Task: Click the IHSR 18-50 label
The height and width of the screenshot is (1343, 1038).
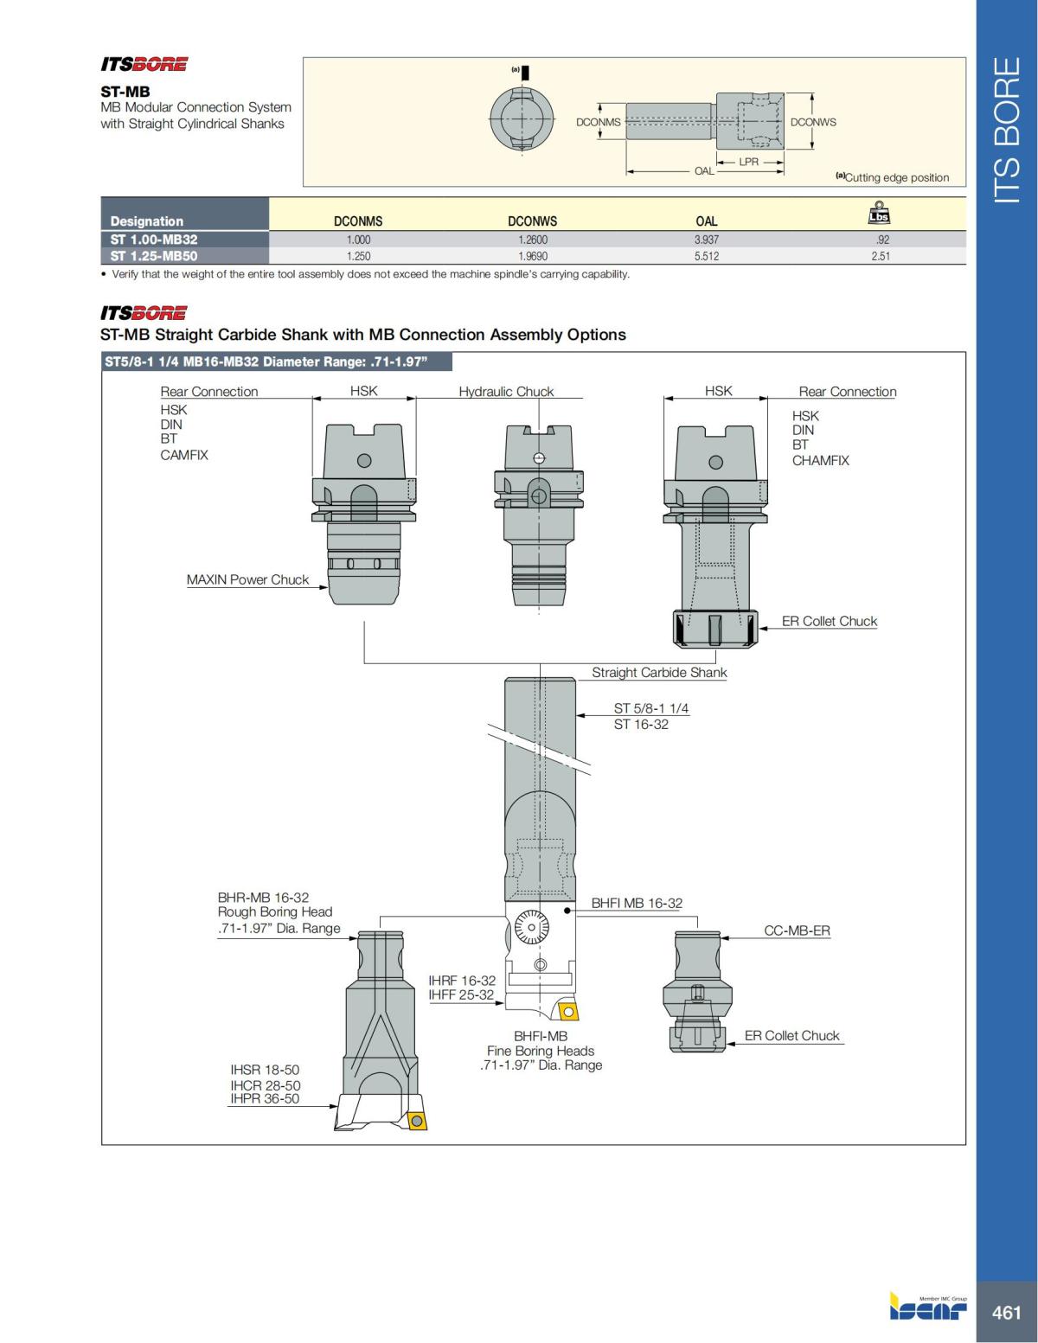Action: [265, 1070]
